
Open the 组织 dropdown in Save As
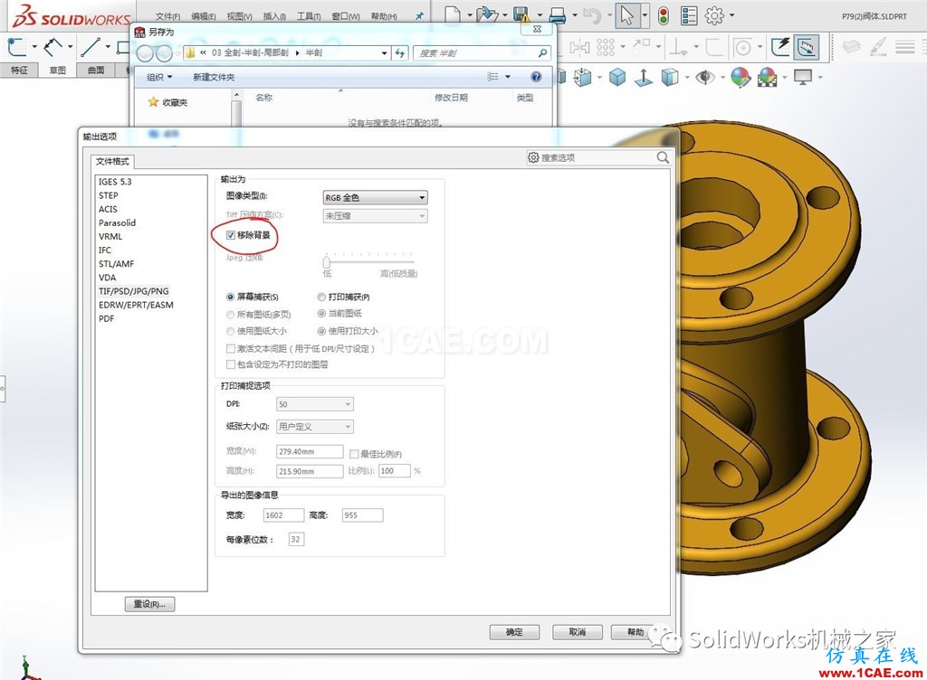click(159, 77)
